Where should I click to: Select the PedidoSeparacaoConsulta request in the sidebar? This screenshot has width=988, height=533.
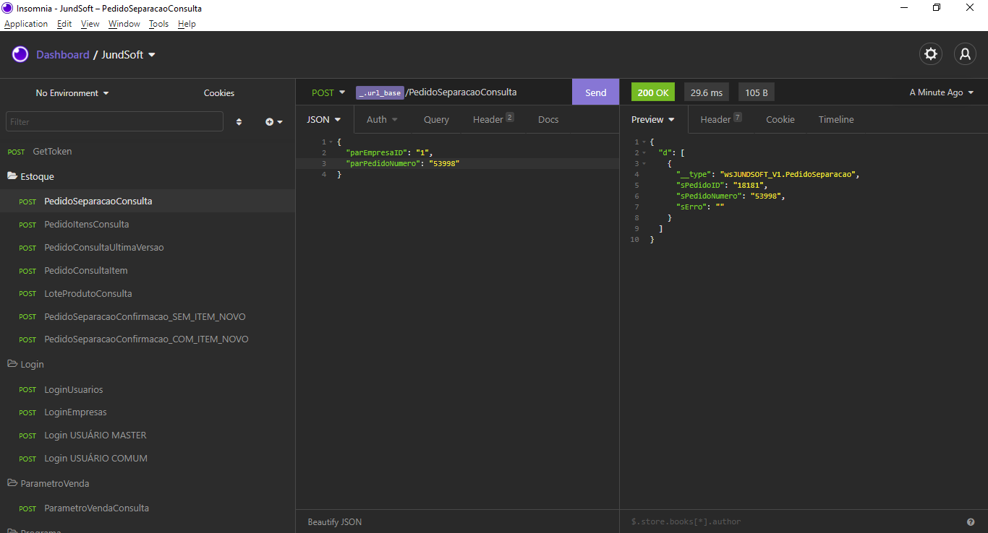click(x=148, y=201)
